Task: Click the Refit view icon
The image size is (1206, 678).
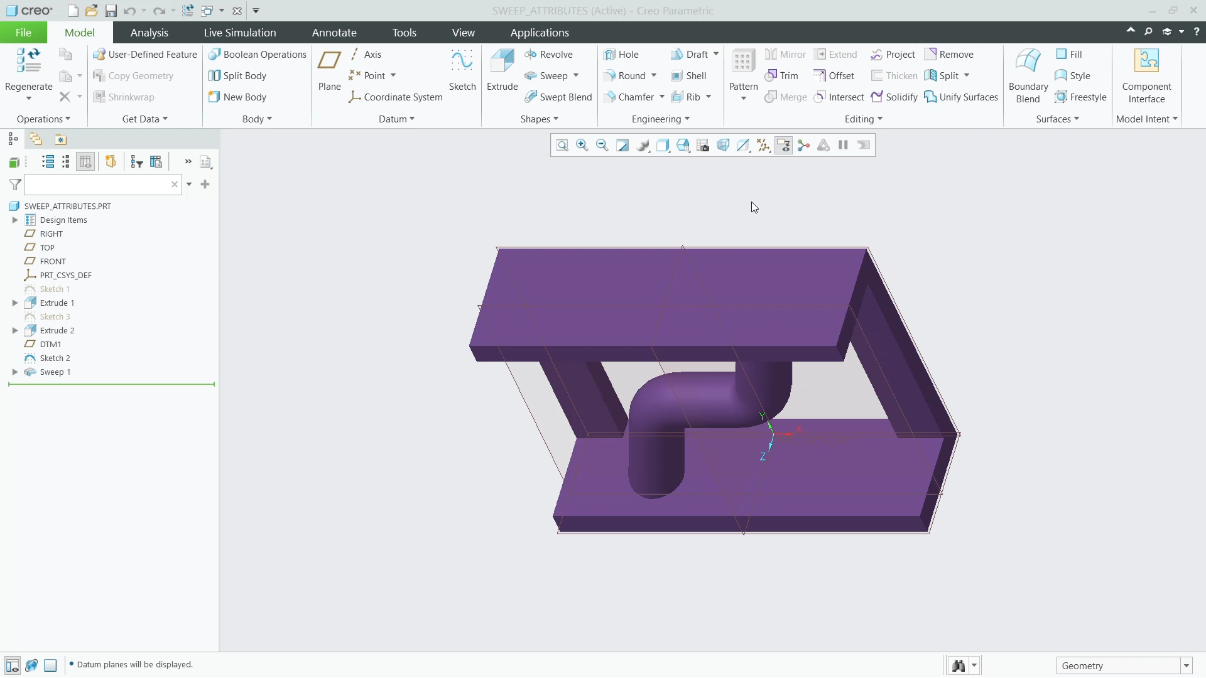Action: pyautogui.click(x=562, y=145)
